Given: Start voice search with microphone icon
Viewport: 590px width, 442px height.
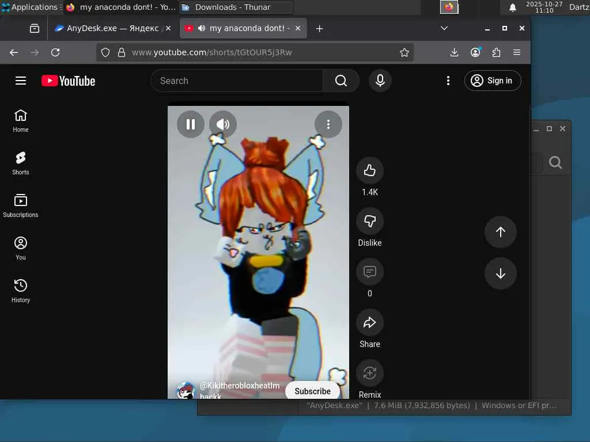Looking at the screenshot, I should pos(380,81).
